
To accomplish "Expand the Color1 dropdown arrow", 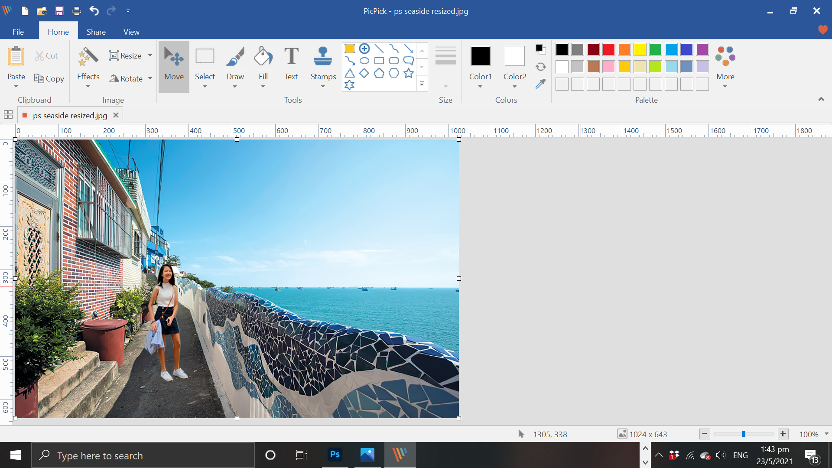I will [480, 86].
